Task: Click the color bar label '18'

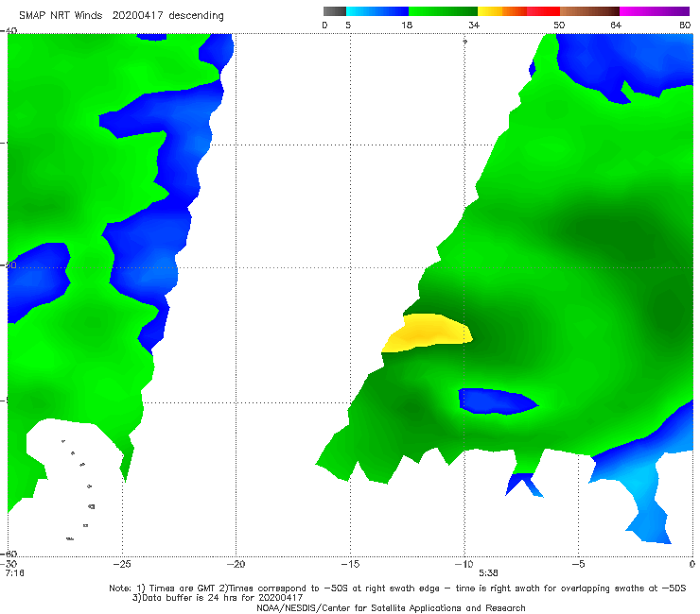Action: (x=407, y=26)
